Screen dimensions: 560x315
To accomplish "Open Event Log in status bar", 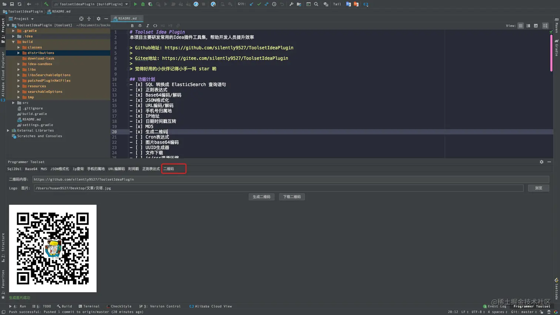I will click(494, 306).
